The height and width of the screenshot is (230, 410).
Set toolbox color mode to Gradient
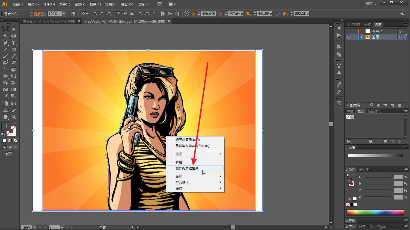pyautogui.click(x=10, y=141)
